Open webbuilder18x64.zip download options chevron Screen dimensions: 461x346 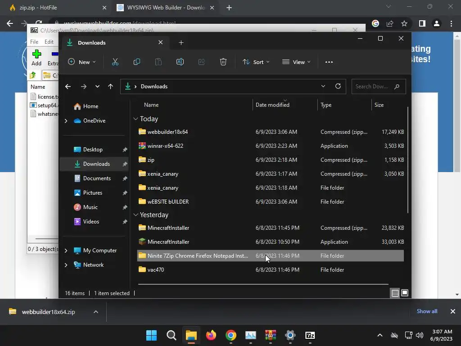(x=96, y=312)
